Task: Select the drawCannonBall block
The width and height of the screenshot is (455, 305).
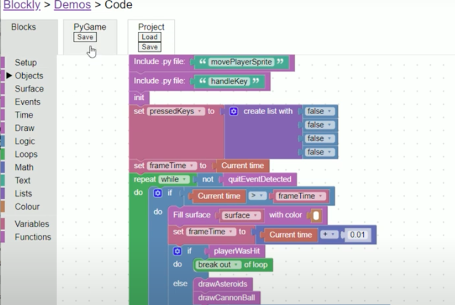Action: click(x=226, y=298)
